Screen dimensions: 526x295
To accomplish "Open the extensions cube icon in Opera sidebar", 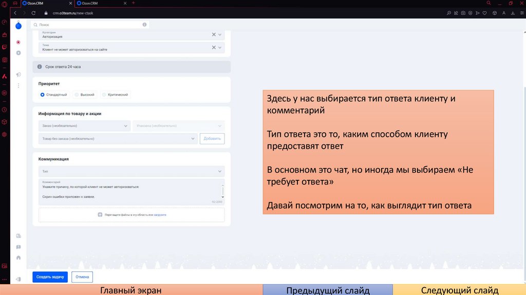I will [x=4, y=122].
